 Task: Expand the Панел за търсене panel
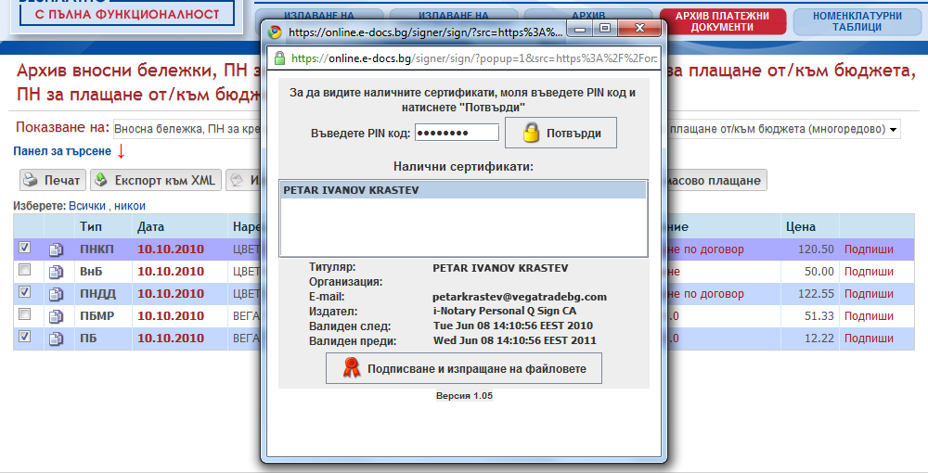(x=62, y=151)
